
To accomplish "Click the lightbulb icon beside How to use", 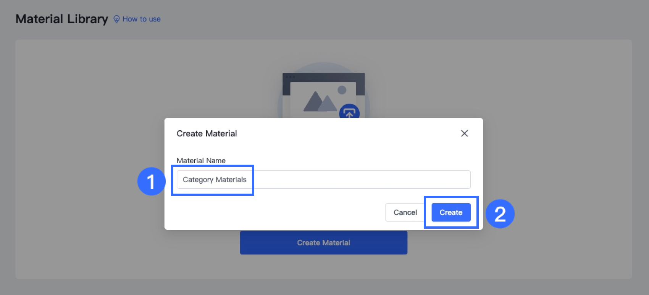I will [117, 19].
